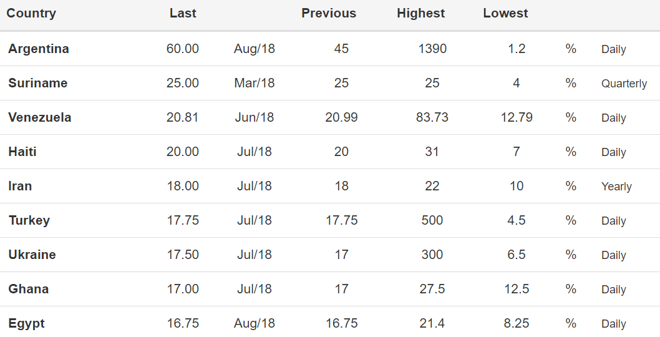Click Venezuela's Jun/18 date cell
The height and width of the screenshot is (337, 660).
pos(255,117)
